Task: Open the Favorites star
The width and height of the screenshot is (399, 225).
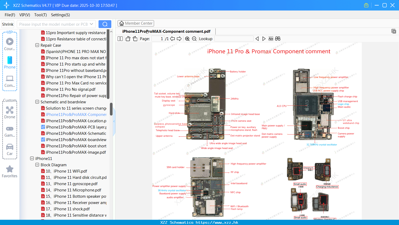Action: click(10, 172)
